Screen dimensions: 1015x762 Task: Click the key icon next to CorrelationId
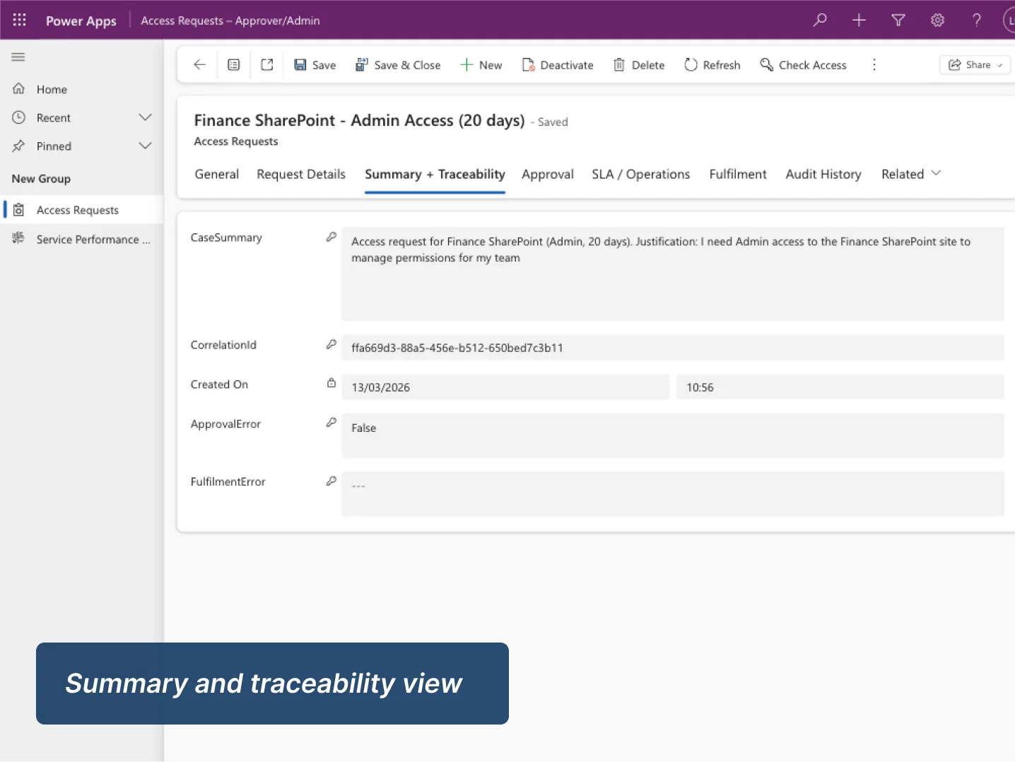tap(331, 343)
